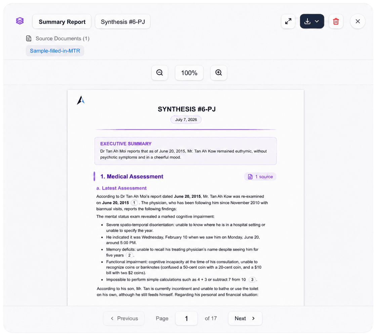Go to the Next page
The image size is (376, 336).
pyautogui.click(x=245, y=319)
